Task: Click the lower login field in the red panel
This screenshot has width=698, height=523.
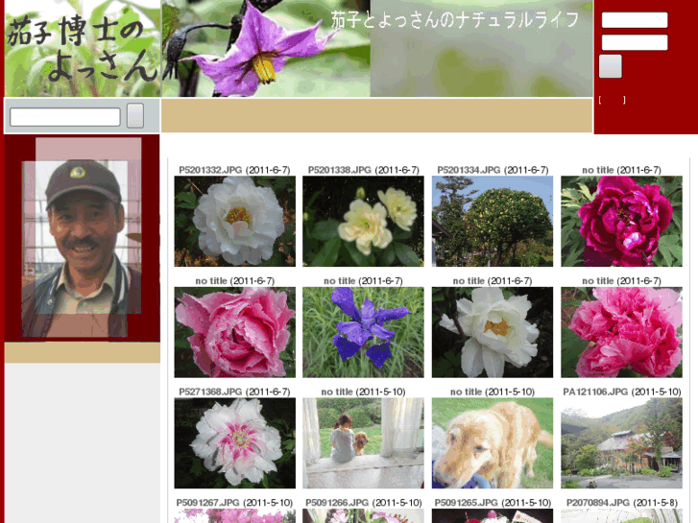Action: [x=635, y=43]
